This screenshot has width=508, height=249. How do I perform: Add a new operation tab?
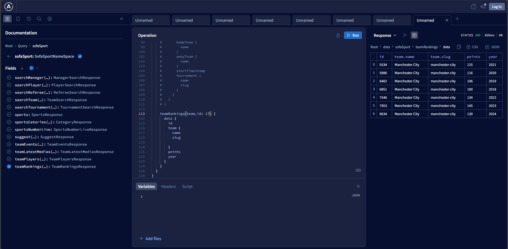coord(457,19)
